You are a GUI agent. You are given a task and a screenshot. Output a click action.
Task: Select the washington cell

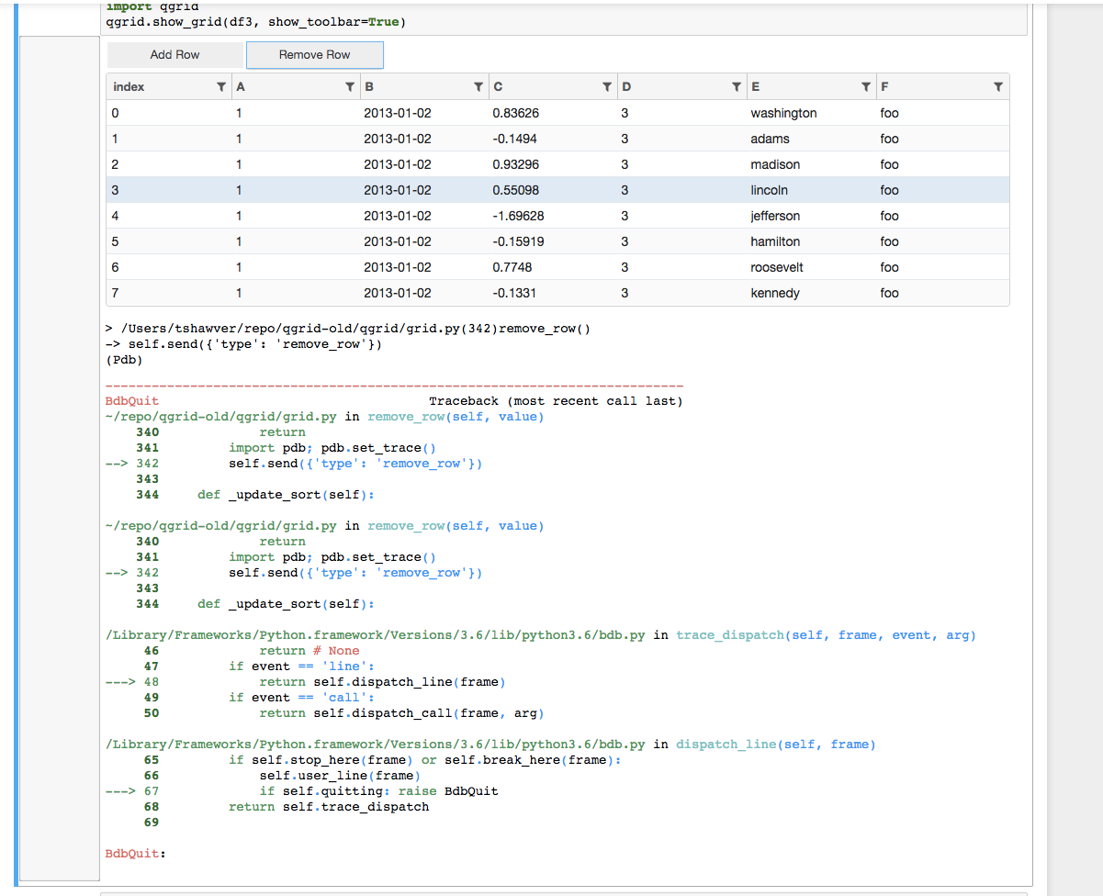point(783,113)
